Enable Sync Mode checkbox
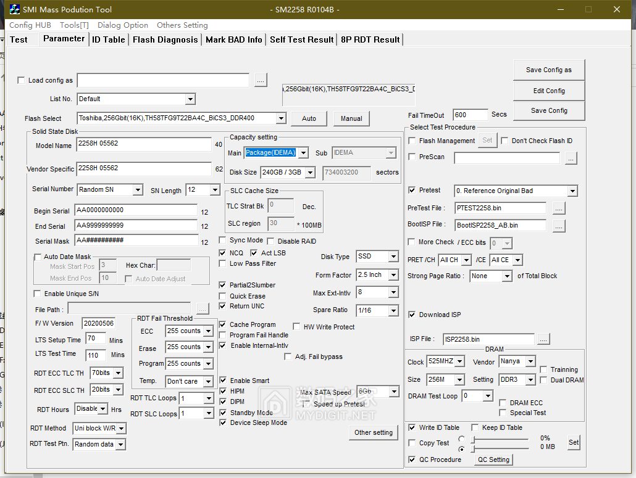Screen dimensions: 636x478 click(222, 240)
